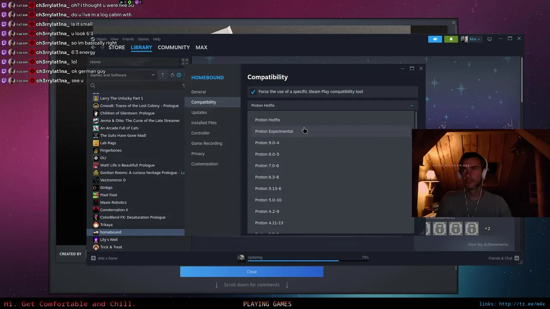This screenshot has height=309, width=550.
Task: Open the green notifications bell
Action: pyautogui.click(x=451, y=39)
